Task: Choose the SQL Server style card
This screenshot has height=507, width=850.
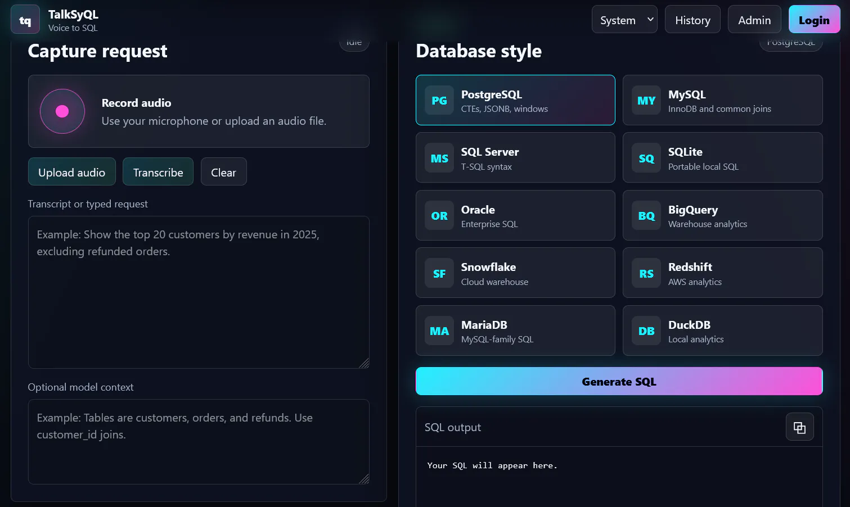Action: pyautogui.click(x=515, y=158)
